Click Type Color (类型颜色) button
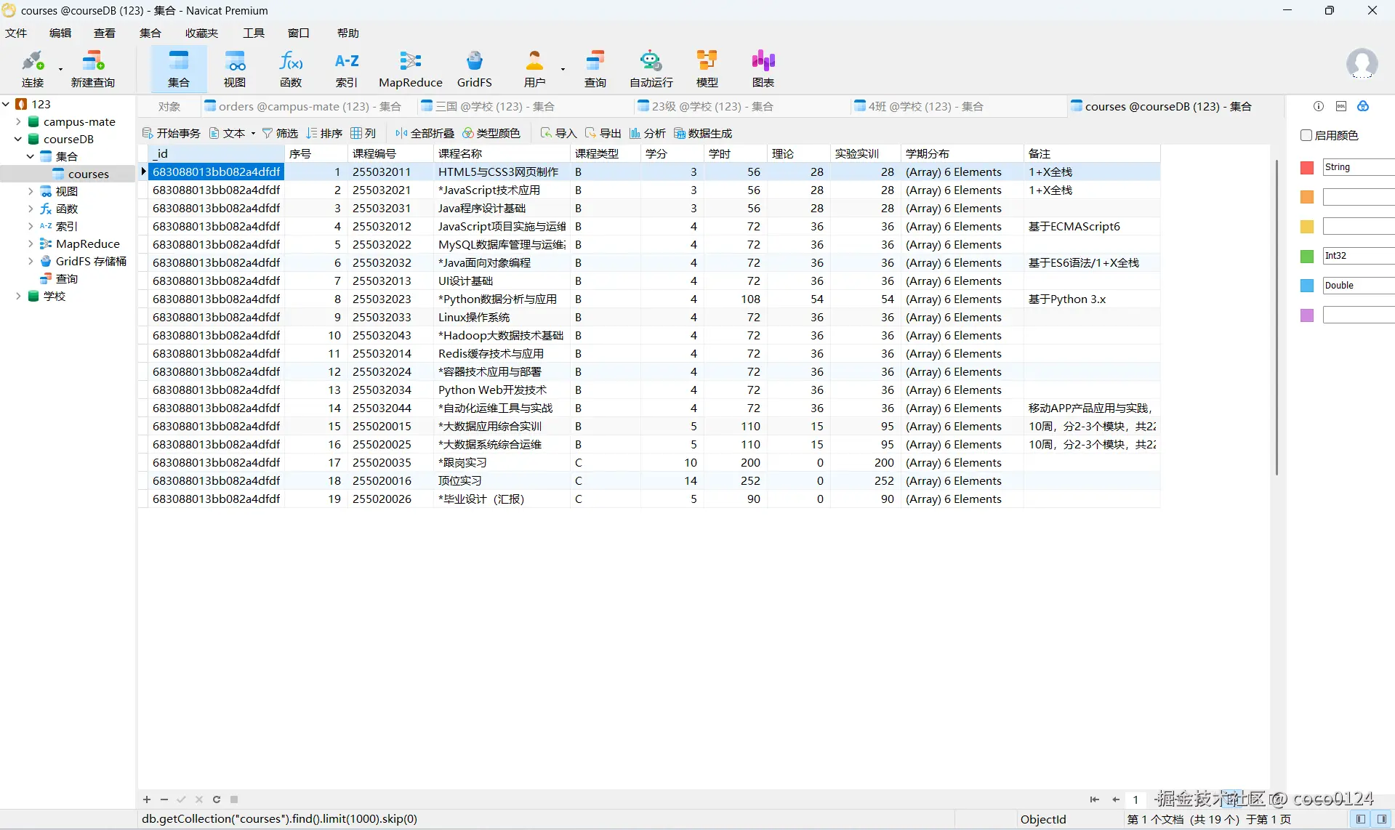The height and width of the screenshot is (830, 1395). click(491, 133)
